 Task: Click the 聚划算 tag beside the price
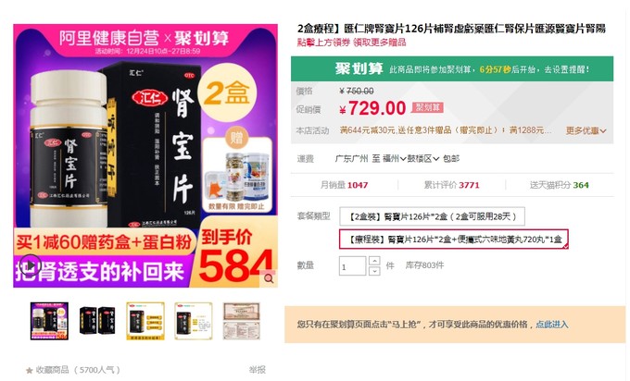(427, 107)
